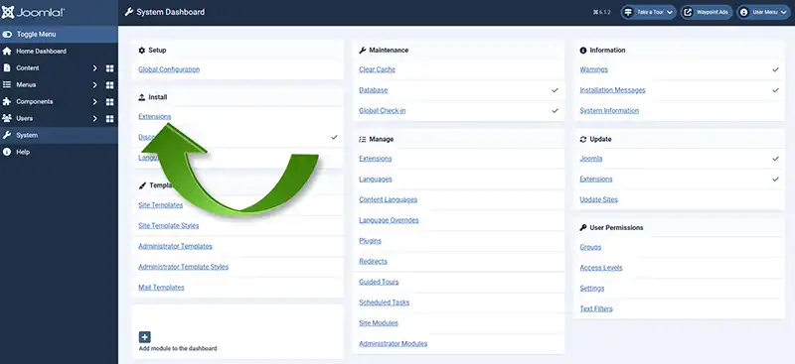Expand the Users submenu chevron
This screenshot has height=364, width=795.
[94, 118]
